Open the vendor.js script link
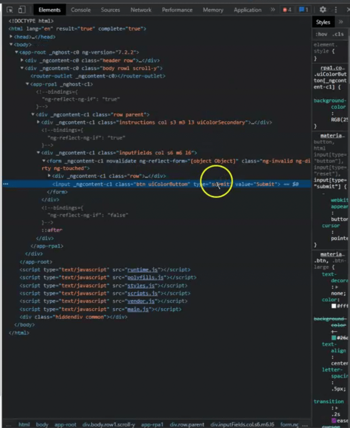Screen dimensions: 350x428 (141, 301)
